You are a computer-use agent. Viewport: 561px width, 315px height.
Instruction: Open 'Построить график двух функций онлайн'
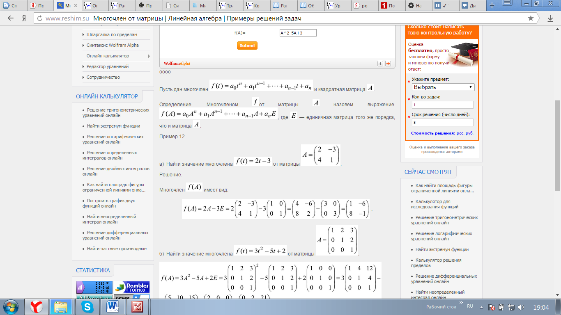(109, 203)
